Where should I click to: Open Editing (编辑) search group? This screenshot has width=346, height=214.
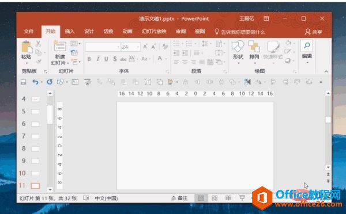pyautogui.click(x=307, y=52)
